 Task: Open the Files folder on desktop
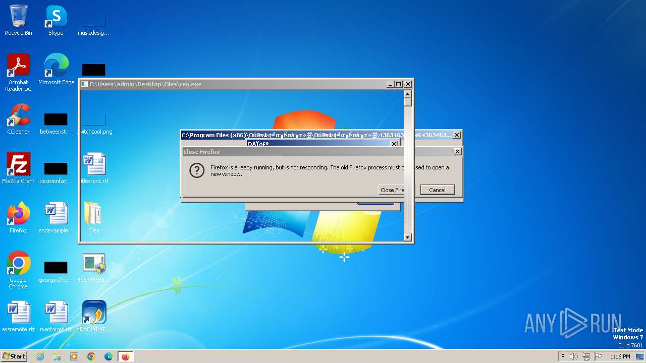coord(93,217)
